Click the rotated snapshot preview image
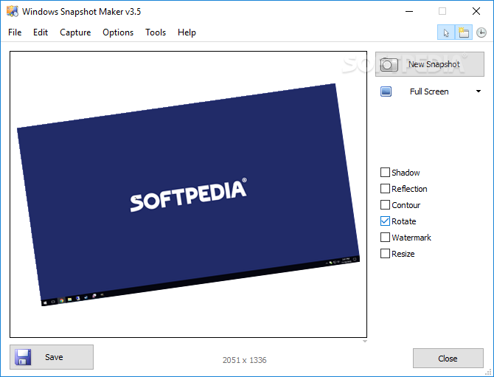The height and width of the screenshot is (377, 494). click(188, 195)
